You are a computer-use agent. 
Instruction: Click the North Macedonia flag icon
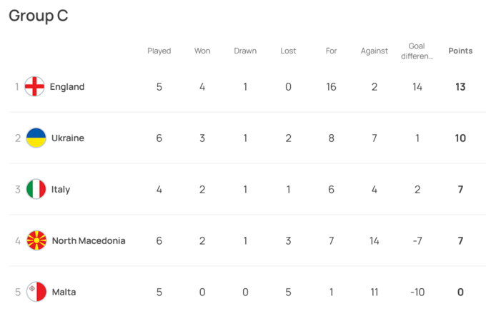(x=36, y=241)
